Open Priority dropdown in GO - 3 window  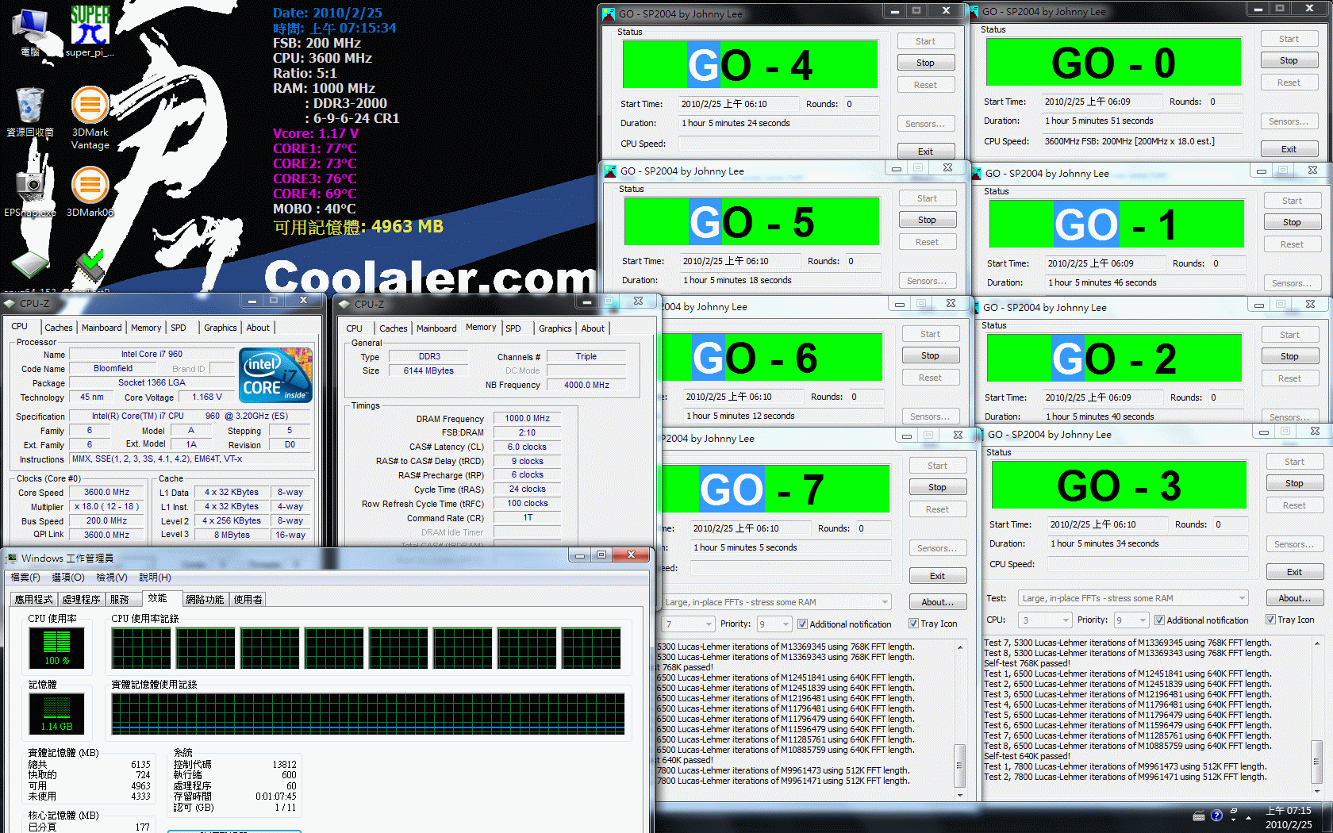tap(1131, 620)
